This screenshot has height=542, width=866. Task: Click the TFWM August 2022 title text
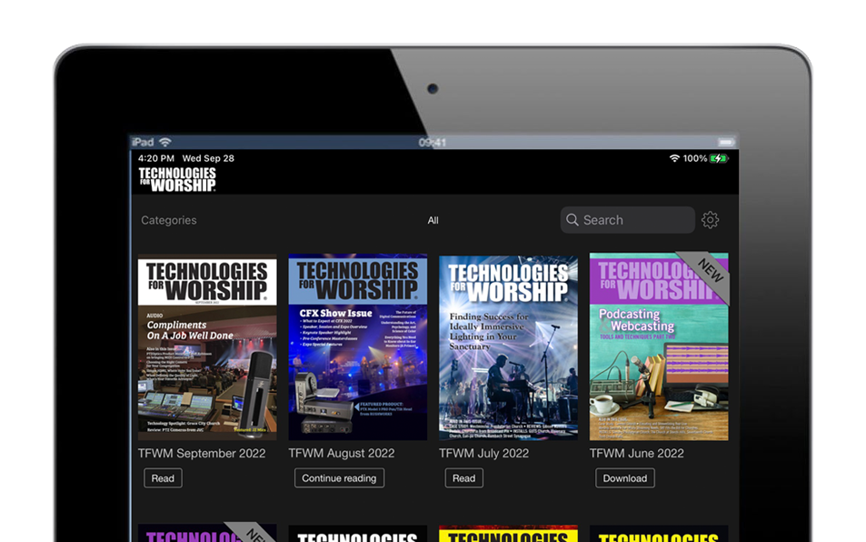pyautogui.click(x=341, y=453)
